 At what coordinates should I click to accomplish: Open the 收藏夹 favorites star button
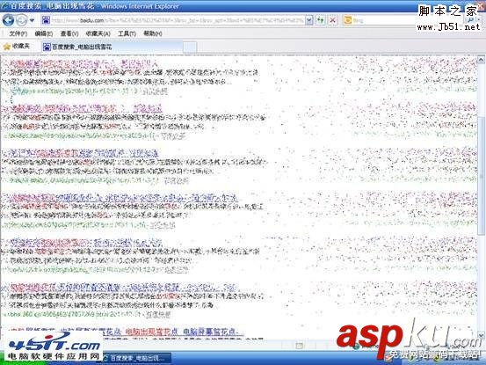click(17, 47)
